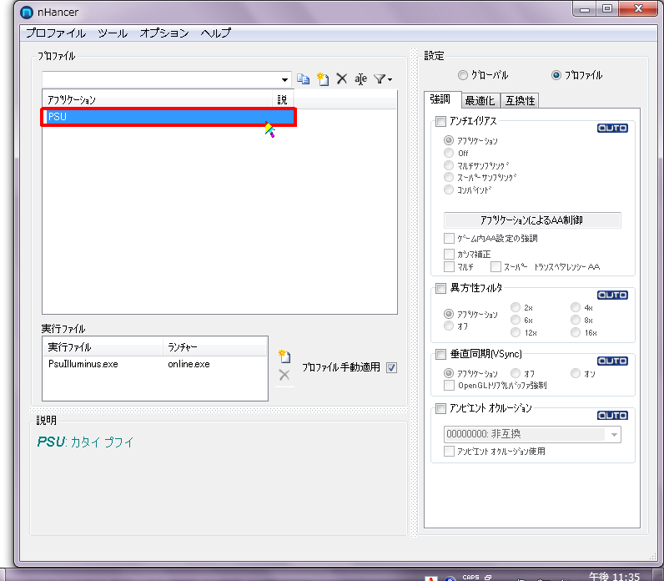This screenshot has width=664, height=581.
Task: Click the CAPS indicator in the taskbar
Action: tap(471, 577)
